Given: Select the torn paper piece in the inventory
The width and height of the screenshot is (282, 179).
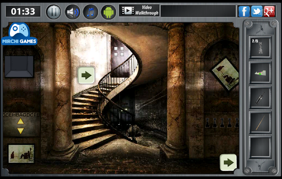Looking at the screenshot, I should click(260, 73).
